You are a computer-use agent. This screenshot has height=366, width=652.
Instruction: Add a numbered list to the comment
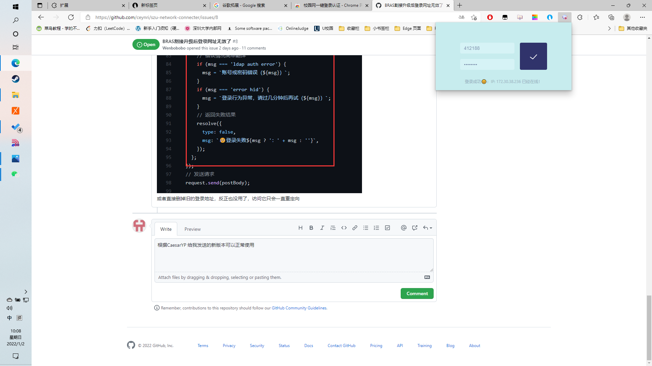point(376,227)
